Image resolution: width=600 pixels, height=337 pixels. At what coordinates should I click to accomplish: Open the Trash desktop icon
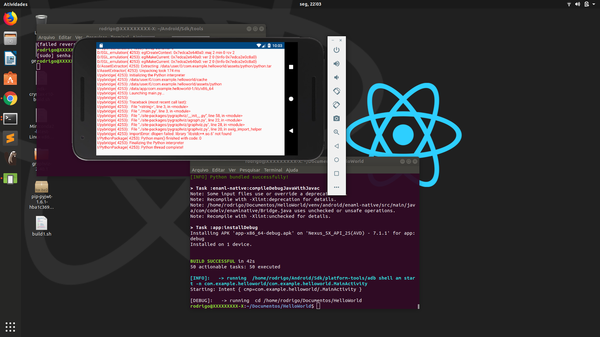click(41, 20)
